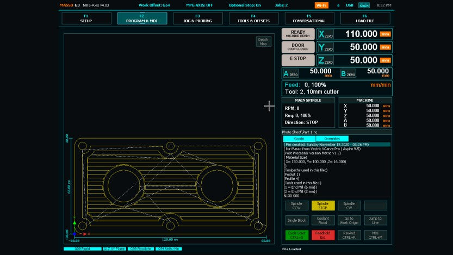Toggle the Depth Map view
This screenshot has width=453, height=255.
pos(263,42)
